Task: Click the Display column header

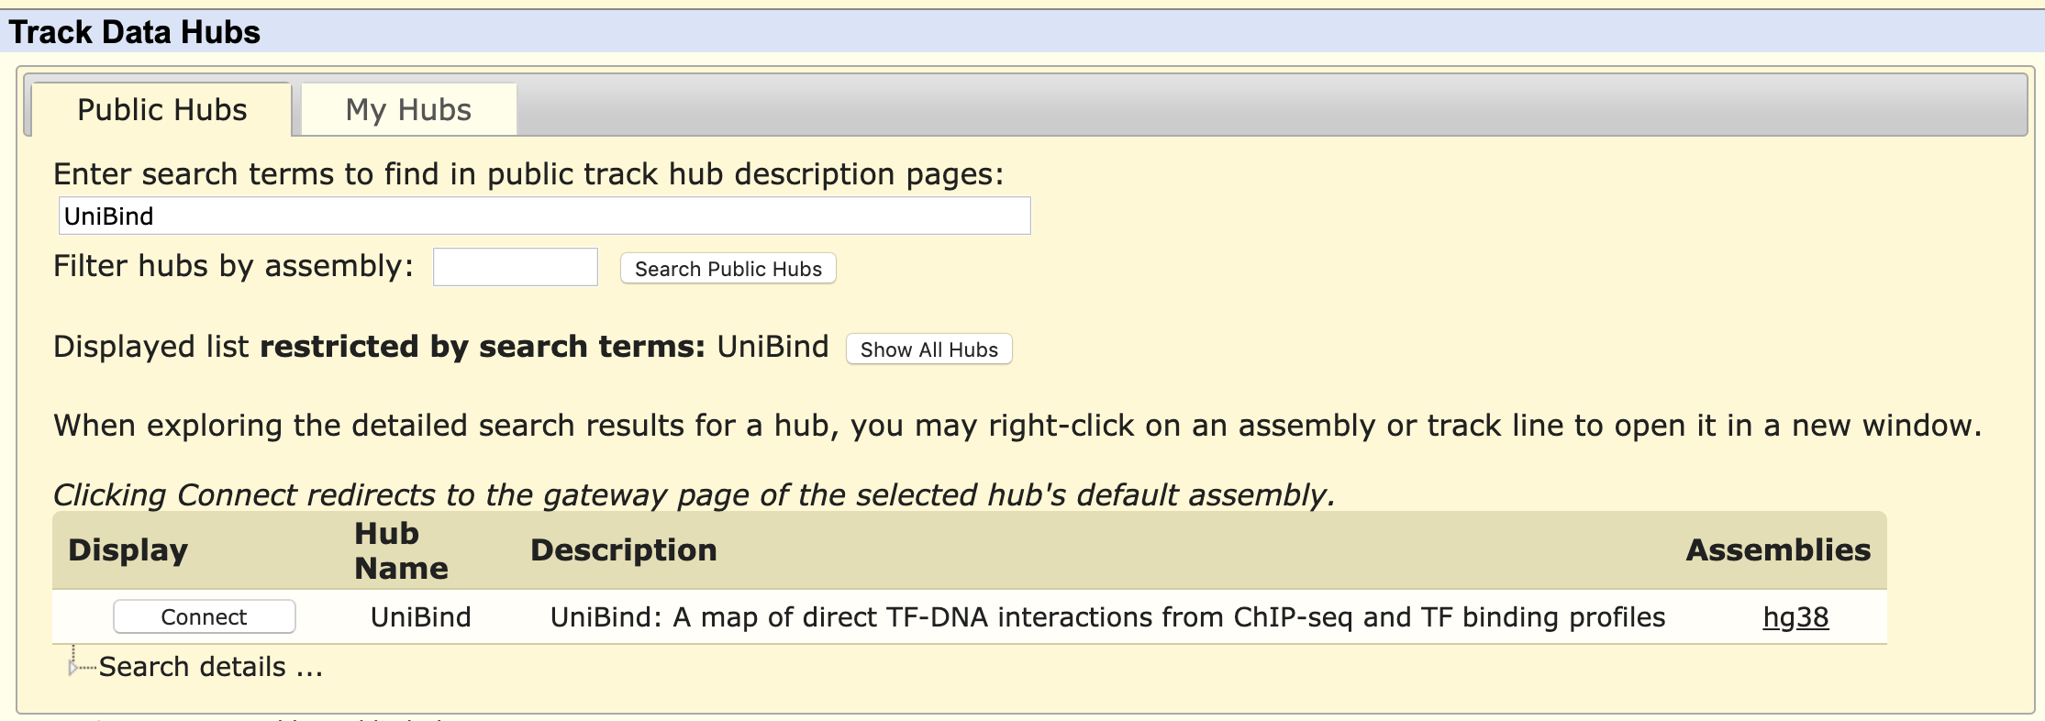Action: tap(128, 550)
